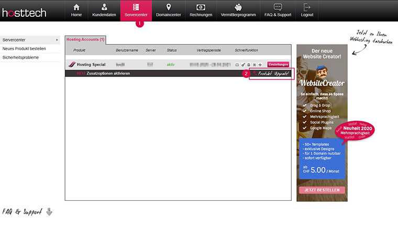Go to the Home menu
The width and height of the screenshot is (398, 227).
(x=76, y=10)
